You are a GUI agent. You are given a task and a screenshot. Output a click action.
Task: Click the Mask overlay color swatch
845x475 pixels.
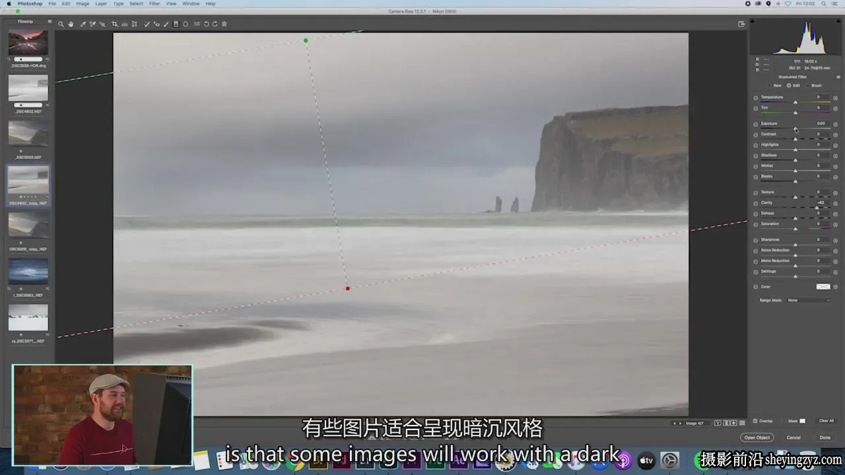[x=803, y=421]
